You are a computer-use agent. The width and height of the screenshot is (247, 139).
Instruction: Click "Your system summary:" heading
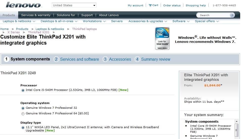click(204, 115)
